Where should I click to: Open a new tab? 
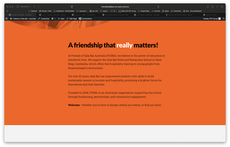click(x=217, y=7)
